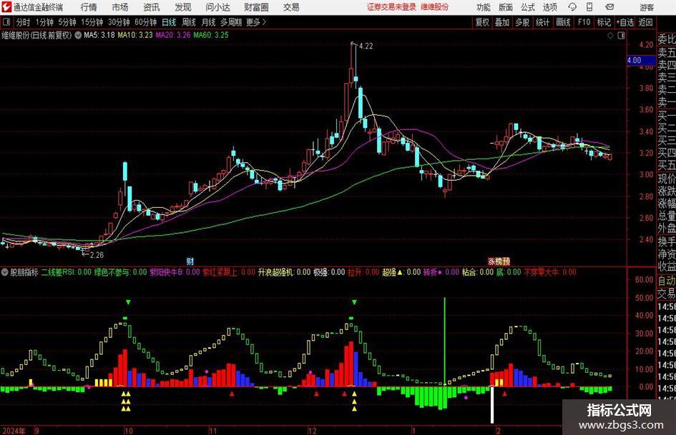Click the 升浪超强机 indicator label
676x435 pixels.
point(284,272)
